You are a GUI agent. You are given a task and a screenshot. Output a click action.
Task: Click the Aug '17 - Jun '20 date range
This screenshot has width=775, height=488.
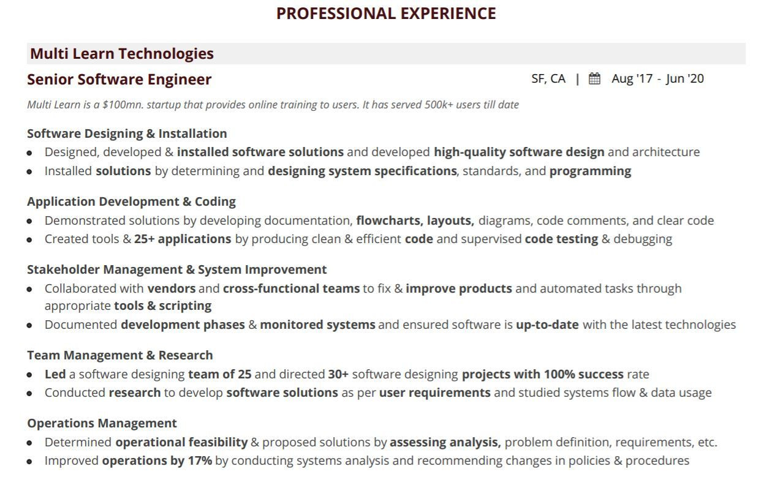(657, 78)
